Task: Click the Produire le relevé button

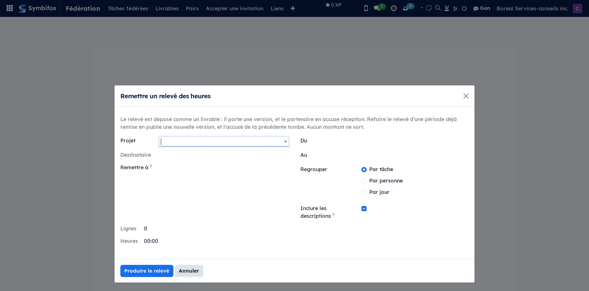Action: pyautogui.click(x=147, y=271)
